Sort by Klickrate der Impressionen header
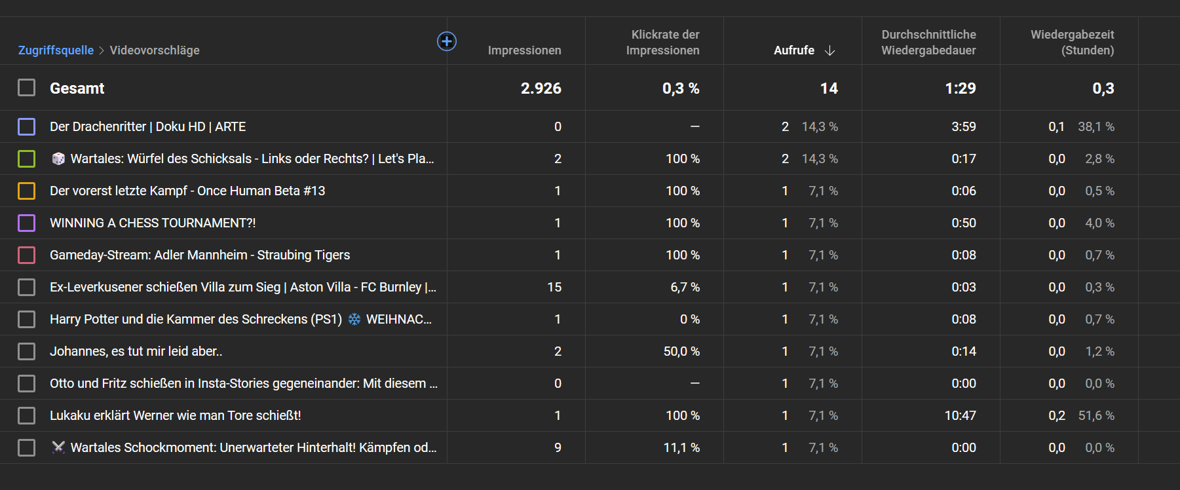Viewport: 1180px width, 490px height. point(662,43)
